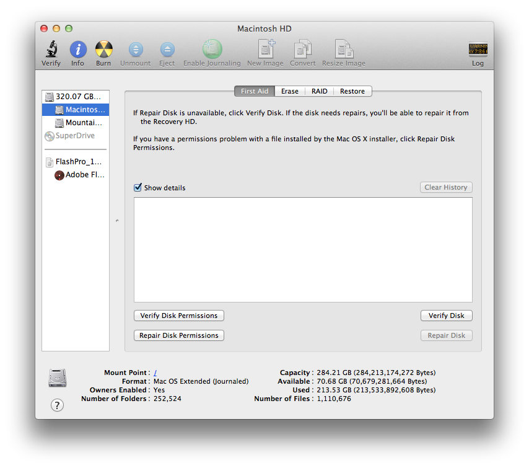
Task: Click the Repair Disk button
Action: [x=447, y=335]
